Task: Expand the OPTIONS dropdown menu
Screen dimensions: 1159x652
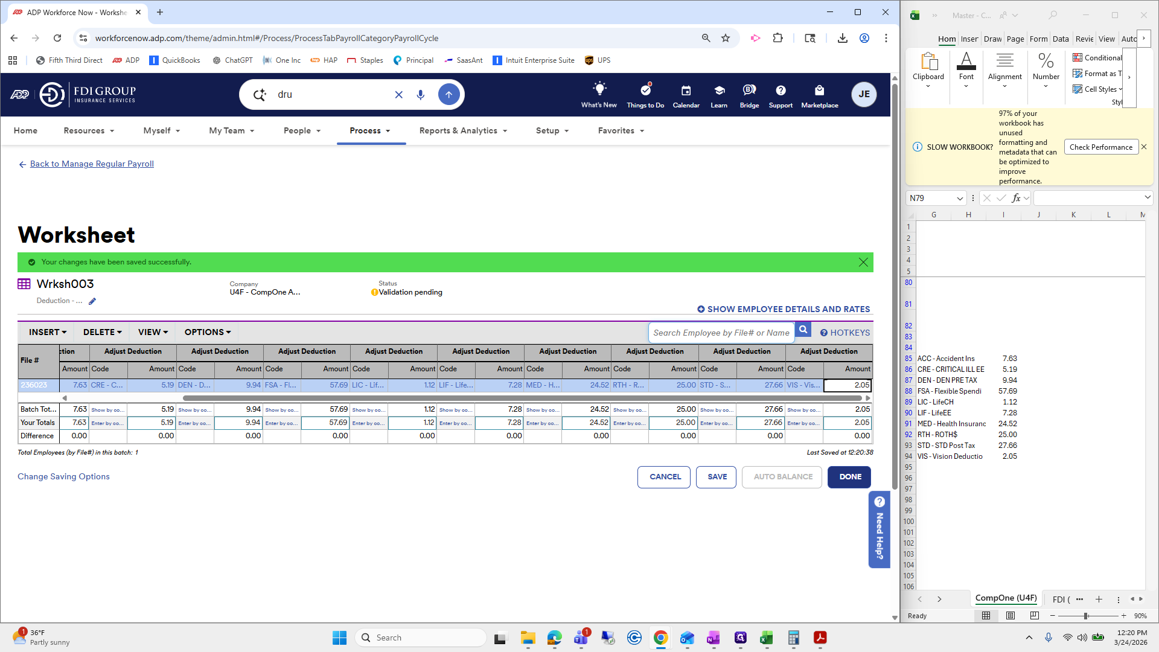Action: pos(207,332)
